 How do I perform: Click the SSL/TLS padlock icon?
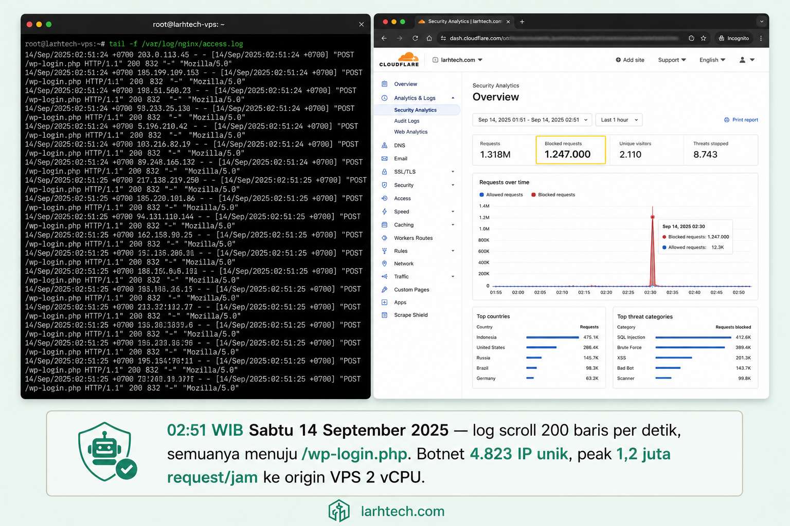384,172
